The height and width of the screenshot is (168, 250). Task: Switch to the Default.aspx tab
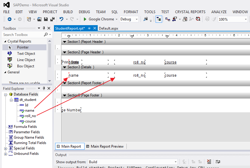pos(109,28)
